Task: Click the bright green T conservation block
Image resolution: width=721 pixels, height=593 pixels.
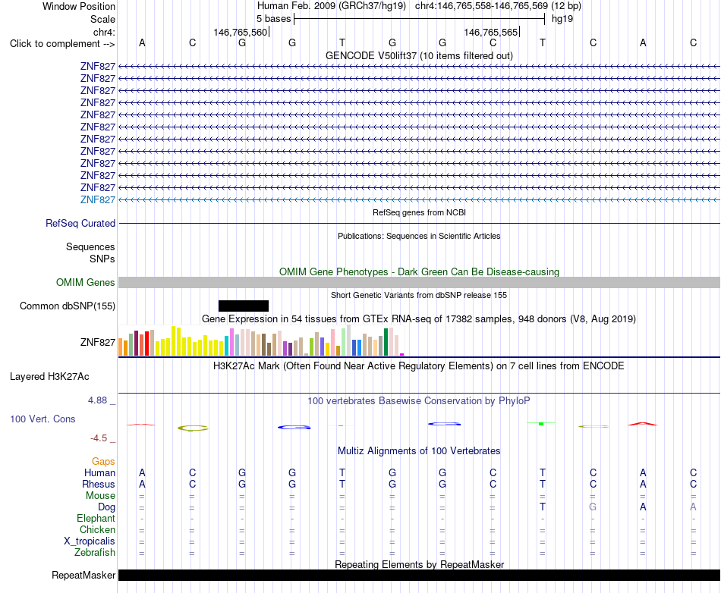Action: tap(541, 423)
